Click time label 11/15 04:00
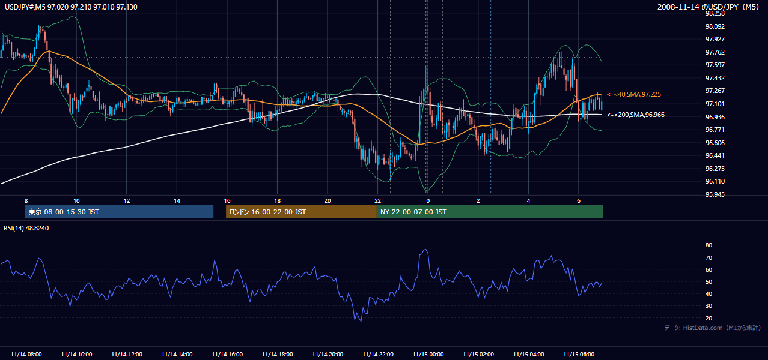768x360 pixels. pos(528,355)
